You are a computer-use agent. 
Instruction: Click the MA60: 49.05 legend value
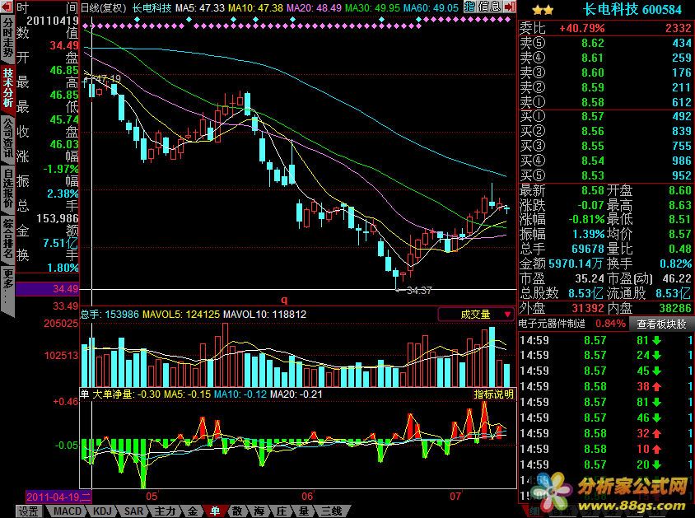(430, 7)
